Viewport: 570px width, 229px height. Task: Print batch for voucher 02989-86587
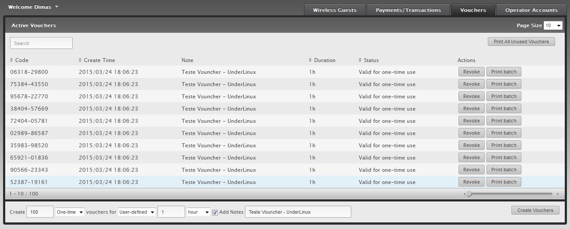click(504, 133)
